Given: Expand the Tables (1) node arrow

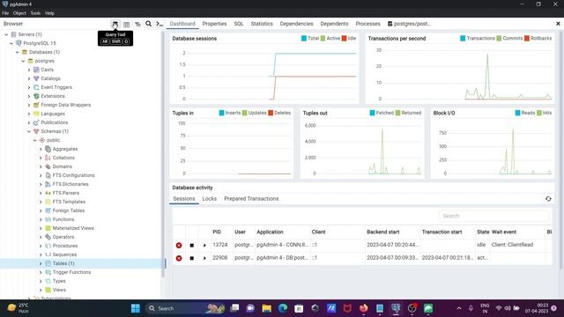Looking at the screenshot, I should [x=41, y=263].
